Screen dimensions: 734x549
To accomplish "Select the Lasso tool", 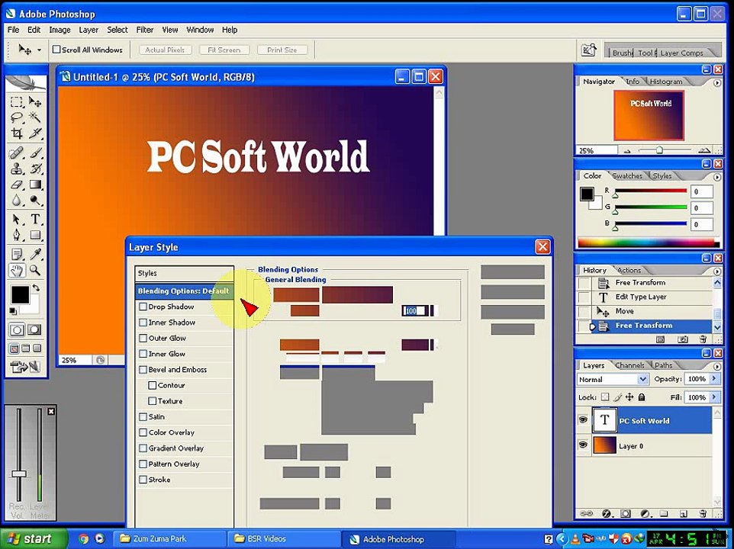I will (x=17, y=117).
